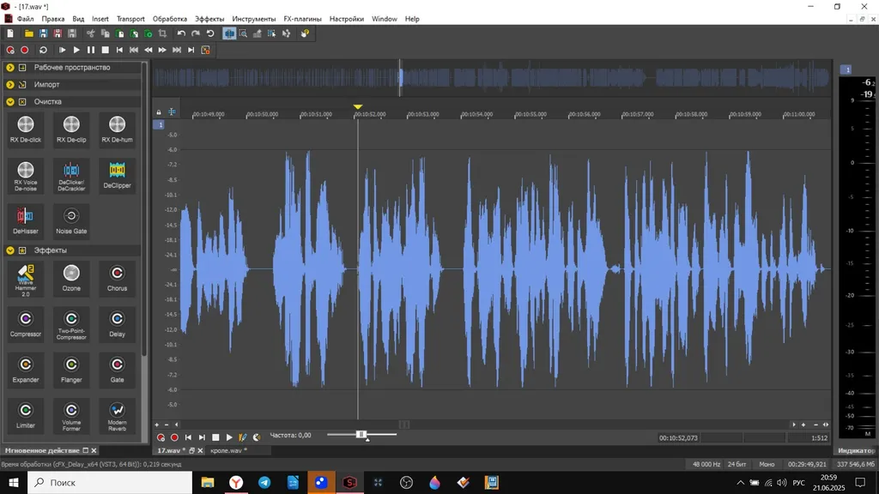
Task: Apply the Modern Reverb effect
Action: [117, 416]
